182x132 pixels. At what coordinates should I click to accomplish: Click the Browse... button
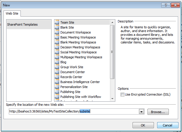click(x=158, y=112)
